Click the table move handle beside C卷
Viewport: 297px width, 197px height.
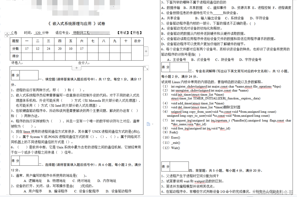(7, 35)
